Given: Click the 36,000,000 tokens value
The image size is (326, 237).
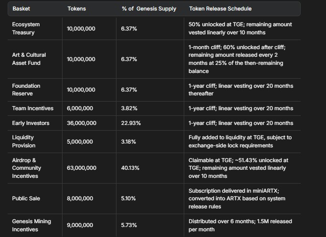Looking at the screenshot, I should [x=82, y=123].
